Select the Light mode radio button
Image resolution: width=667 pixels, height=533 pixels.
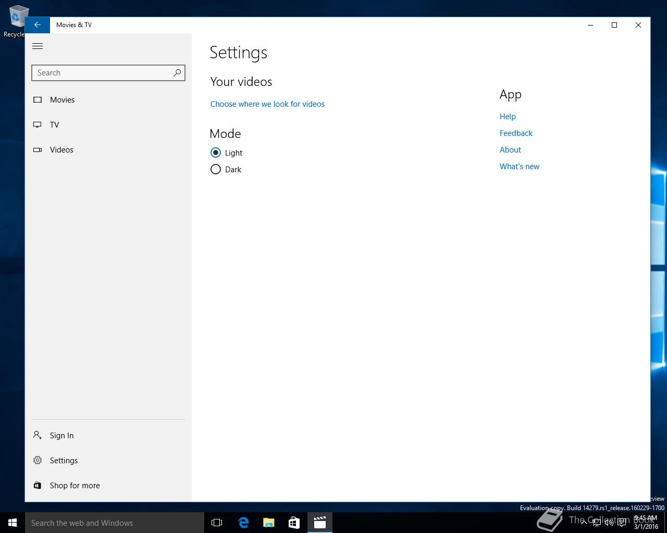pos(216,153)
